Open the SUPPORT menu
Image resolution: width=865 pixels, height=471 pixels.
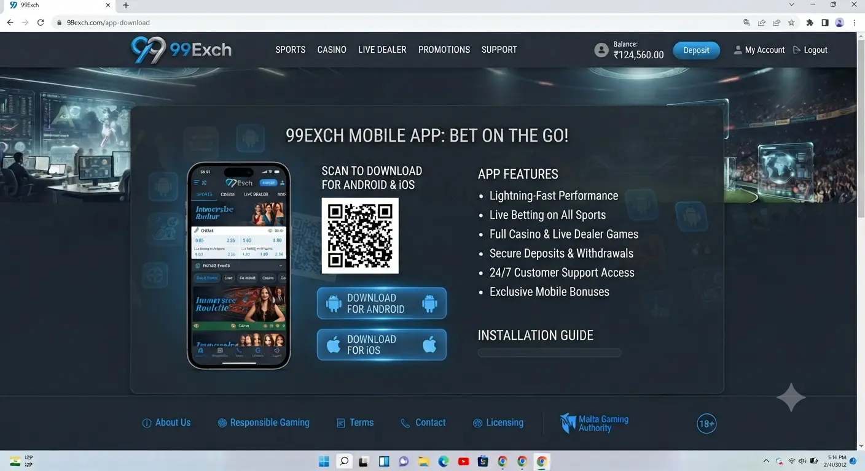(x=499, y=50)
